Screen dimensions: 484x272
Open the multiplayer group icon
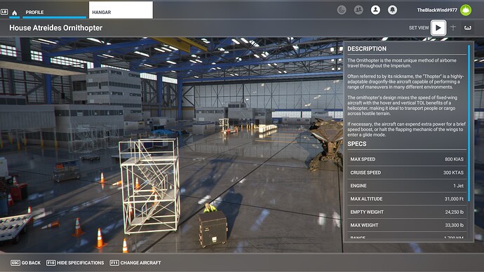[x=358, y=10]
